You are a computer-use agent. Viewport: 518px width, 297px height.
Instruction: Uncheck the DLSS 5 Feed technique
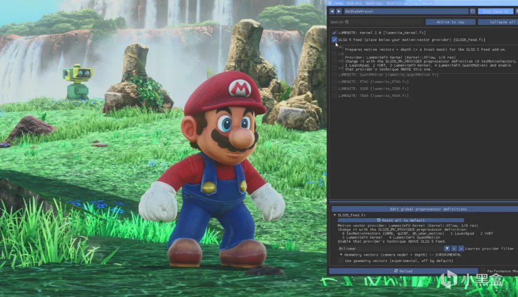(334, 40)
